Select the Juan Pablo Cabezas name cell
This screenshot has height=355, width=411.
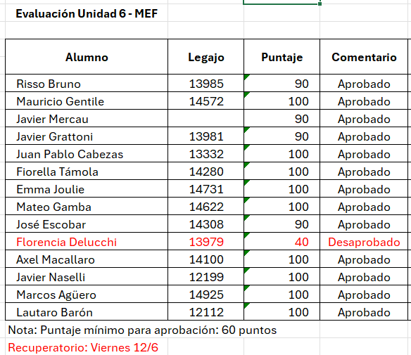[87, 154]
